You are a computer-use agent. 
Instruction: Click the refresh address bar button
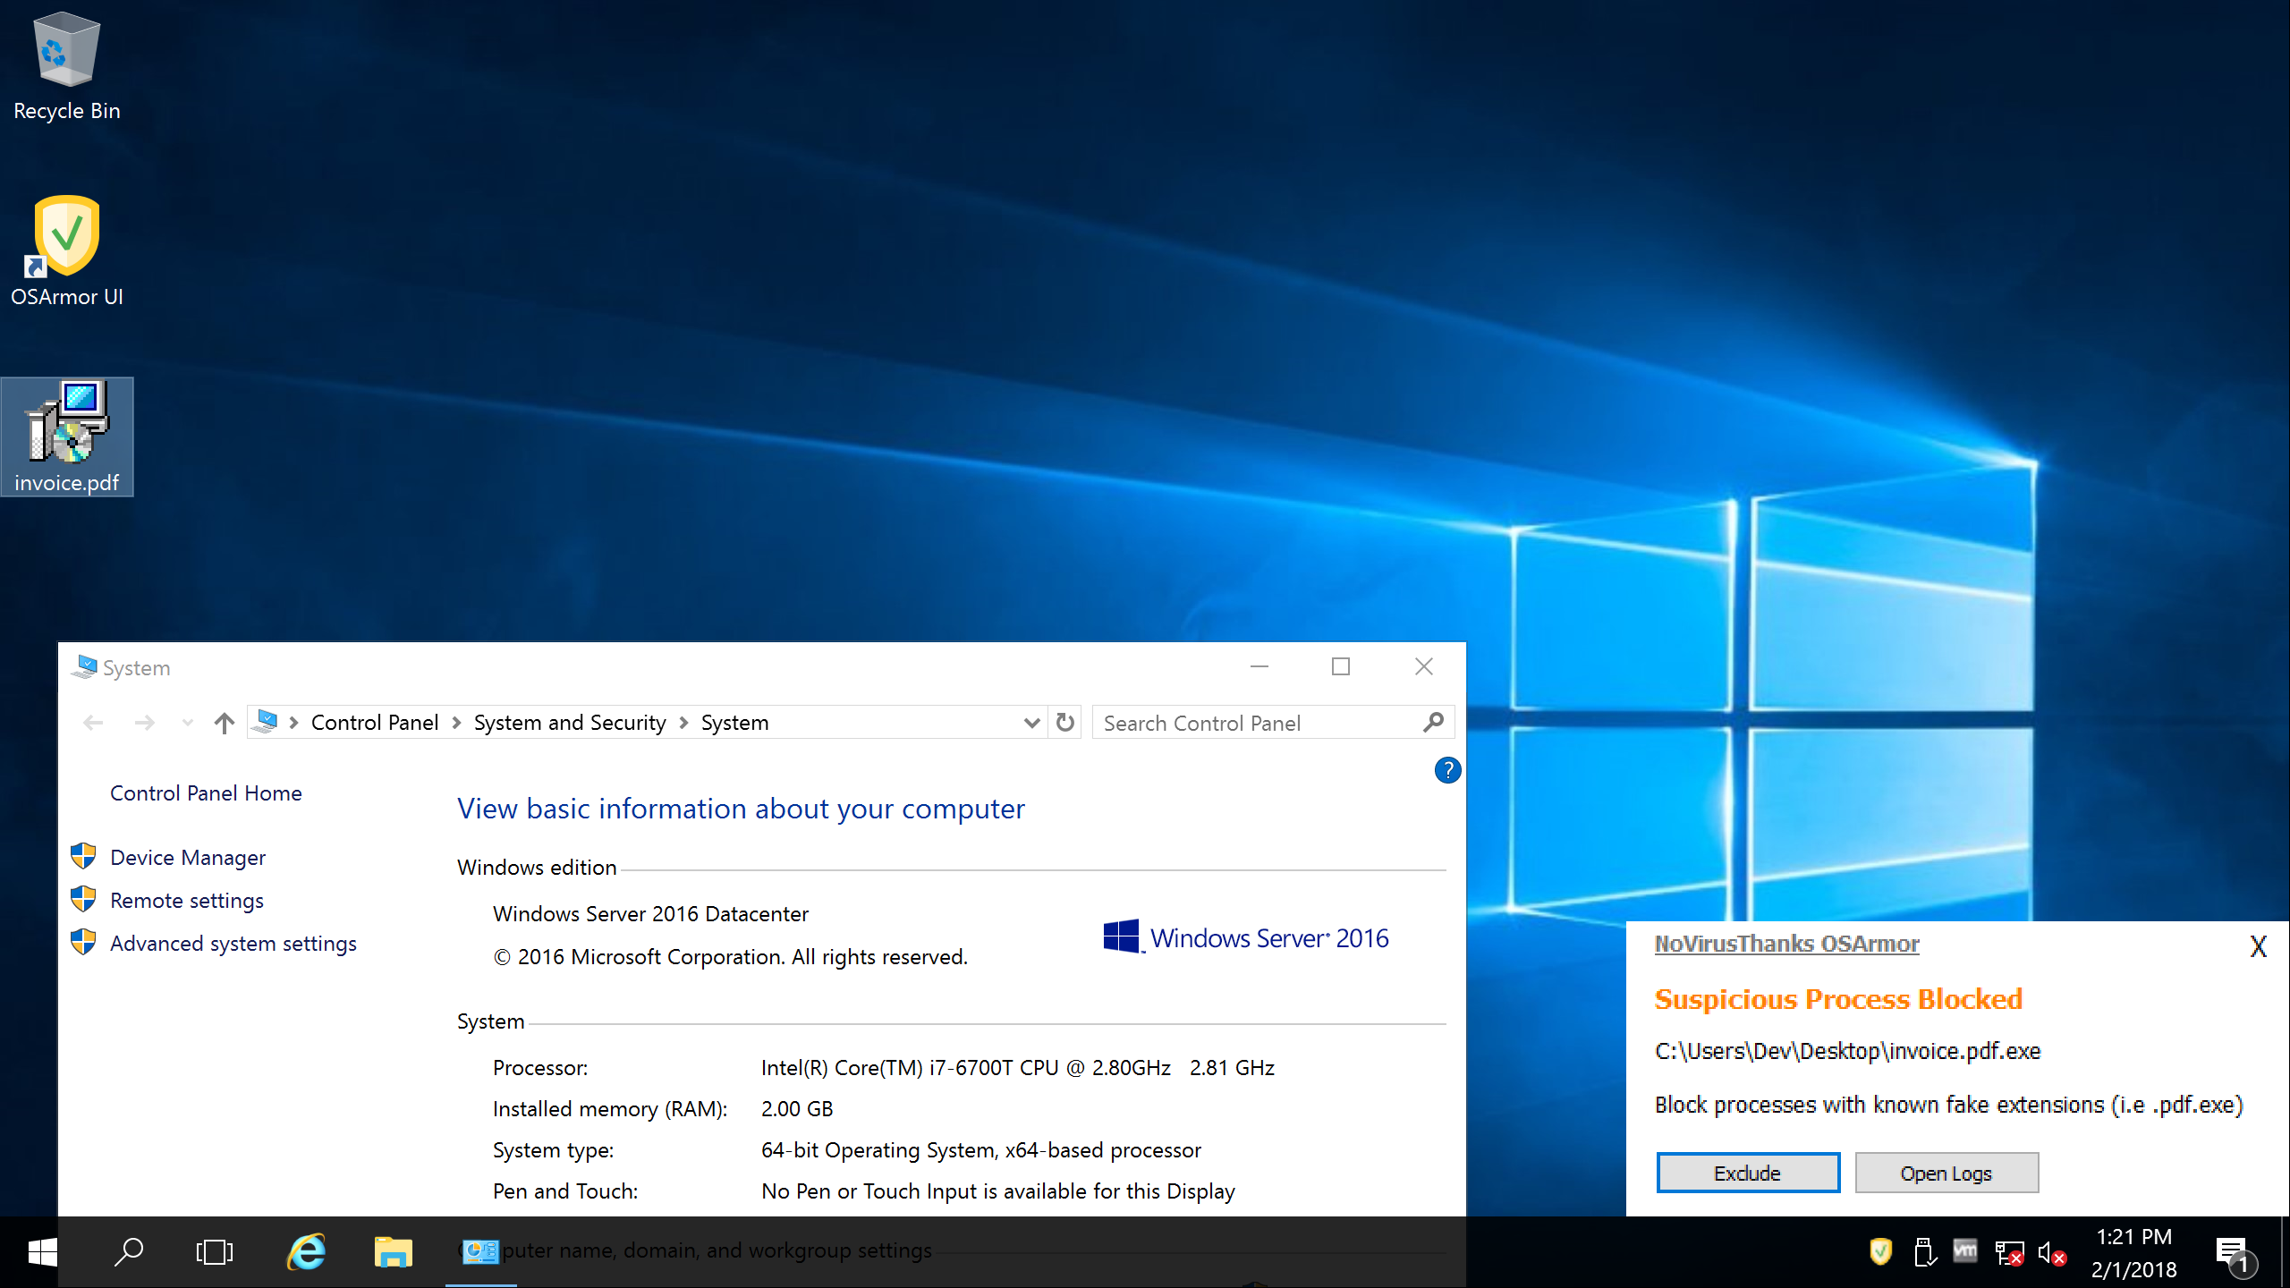click(1064, 723)
